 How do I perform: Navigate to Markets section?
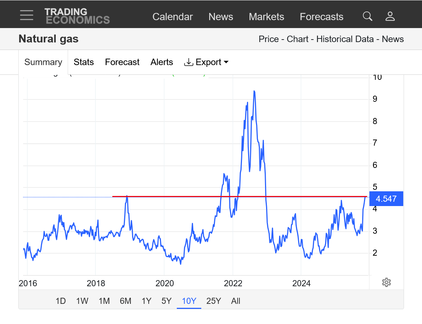click(266, 17)
